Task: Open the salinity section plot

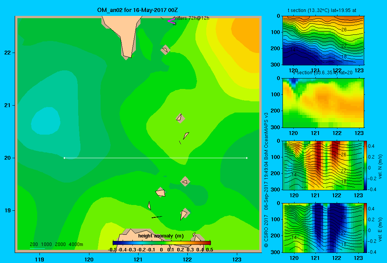Action: [323, 103]
